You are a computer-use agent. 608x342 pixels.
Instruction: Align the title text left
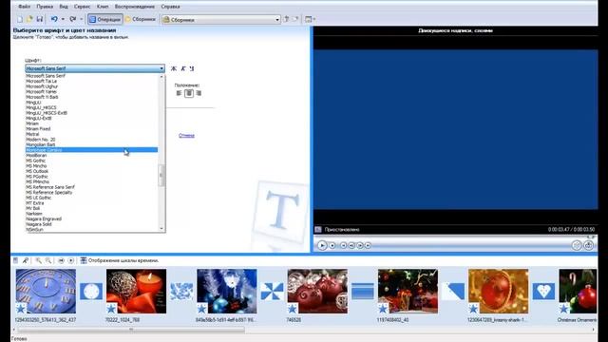click(179, 93)
